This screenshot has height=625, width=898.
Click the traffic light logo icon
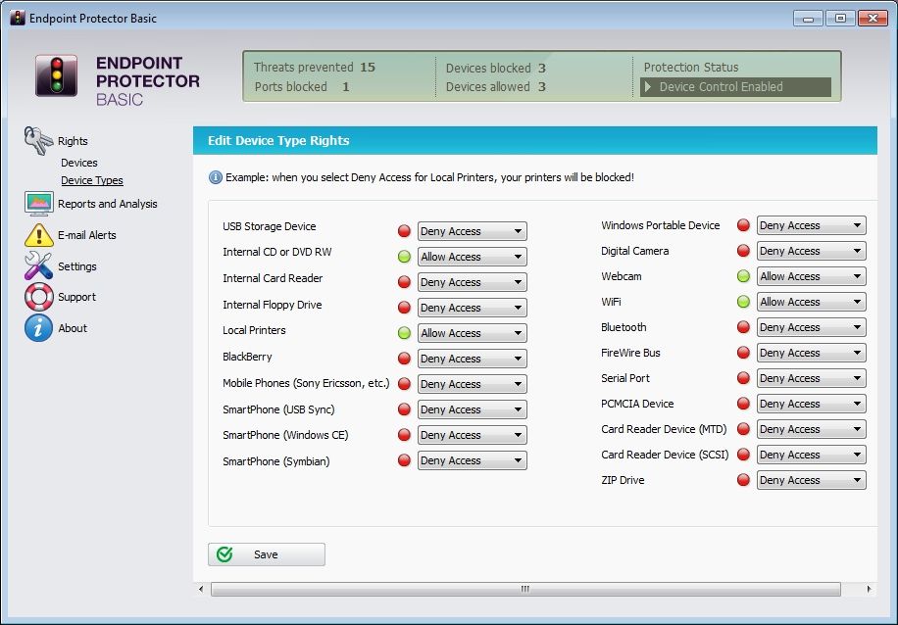click(56, 75)
